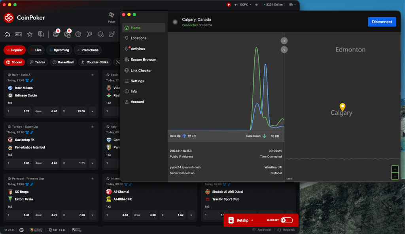Open Secure Browser in the IPVanish sidebar
This screenshot has width=405, height=234.
click(144, 60)
